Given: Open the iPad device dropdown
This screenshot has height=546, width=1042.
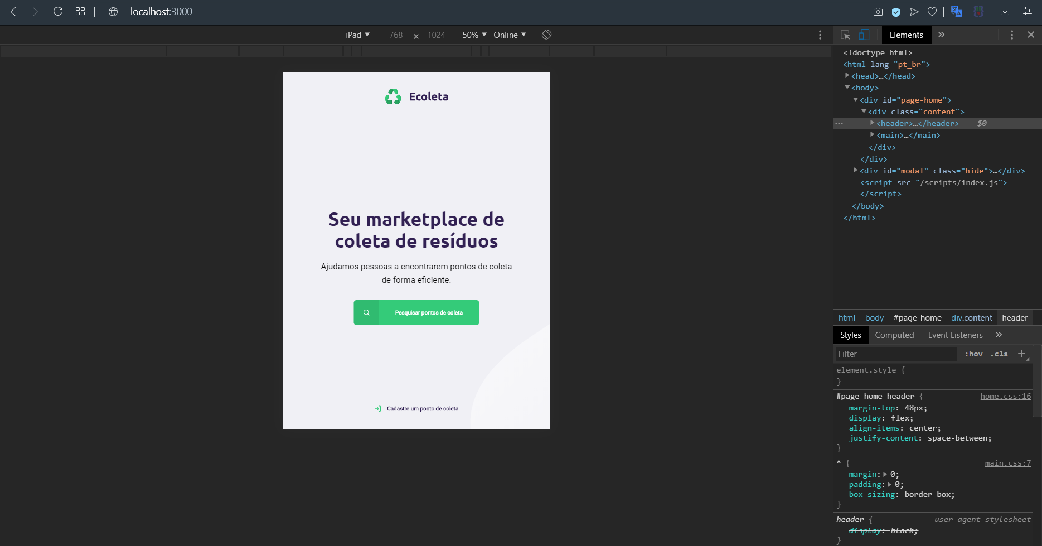Looking at the screenshot, I should tap(357, 35).
